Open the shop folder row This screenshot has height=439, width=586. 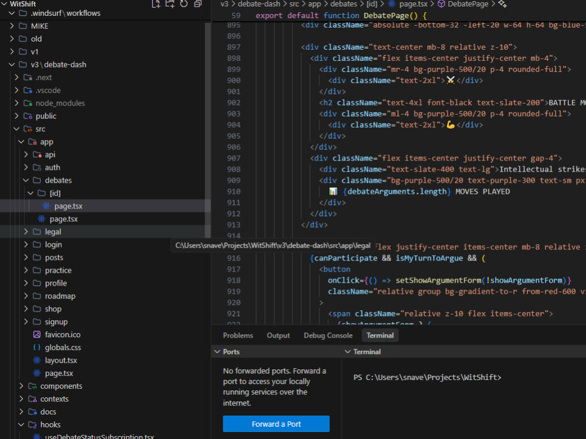click(x=105, y=309)
